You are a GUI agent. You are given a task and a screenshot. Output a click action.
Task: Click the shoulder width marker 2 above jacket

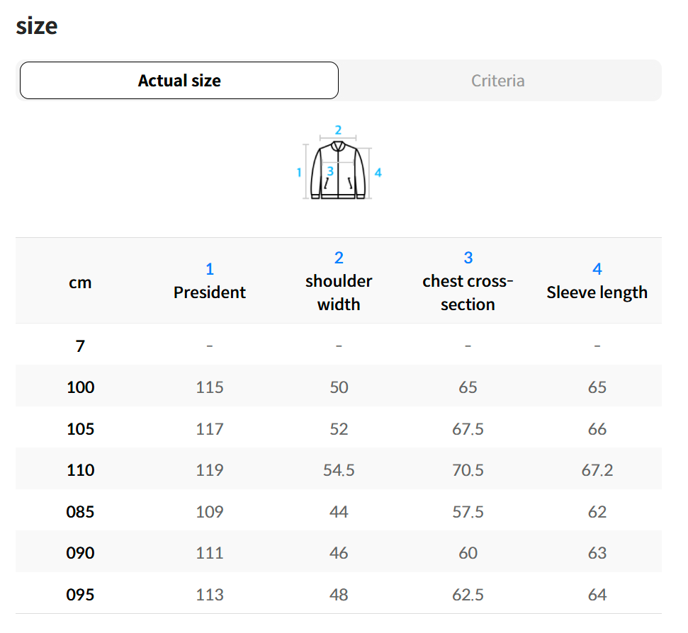pyautogui.click(x=338, y=130)
